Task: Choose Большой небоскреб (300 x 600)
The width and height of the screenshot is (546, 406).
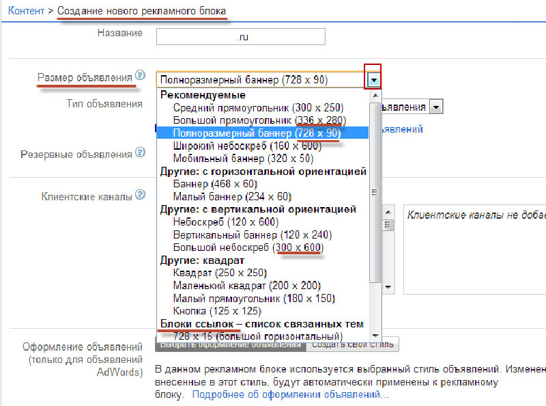Action: tap(248, 247)
